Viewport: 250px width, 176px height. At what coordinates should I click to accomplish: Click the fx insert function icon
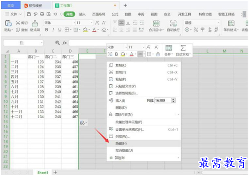tap(64, 43)
